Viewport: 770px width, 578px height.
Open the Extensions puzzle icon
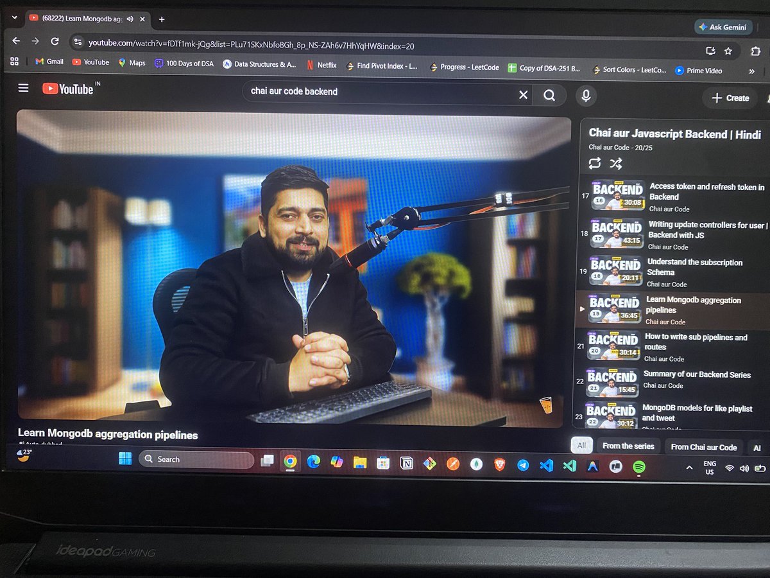(x=755, y=51)
